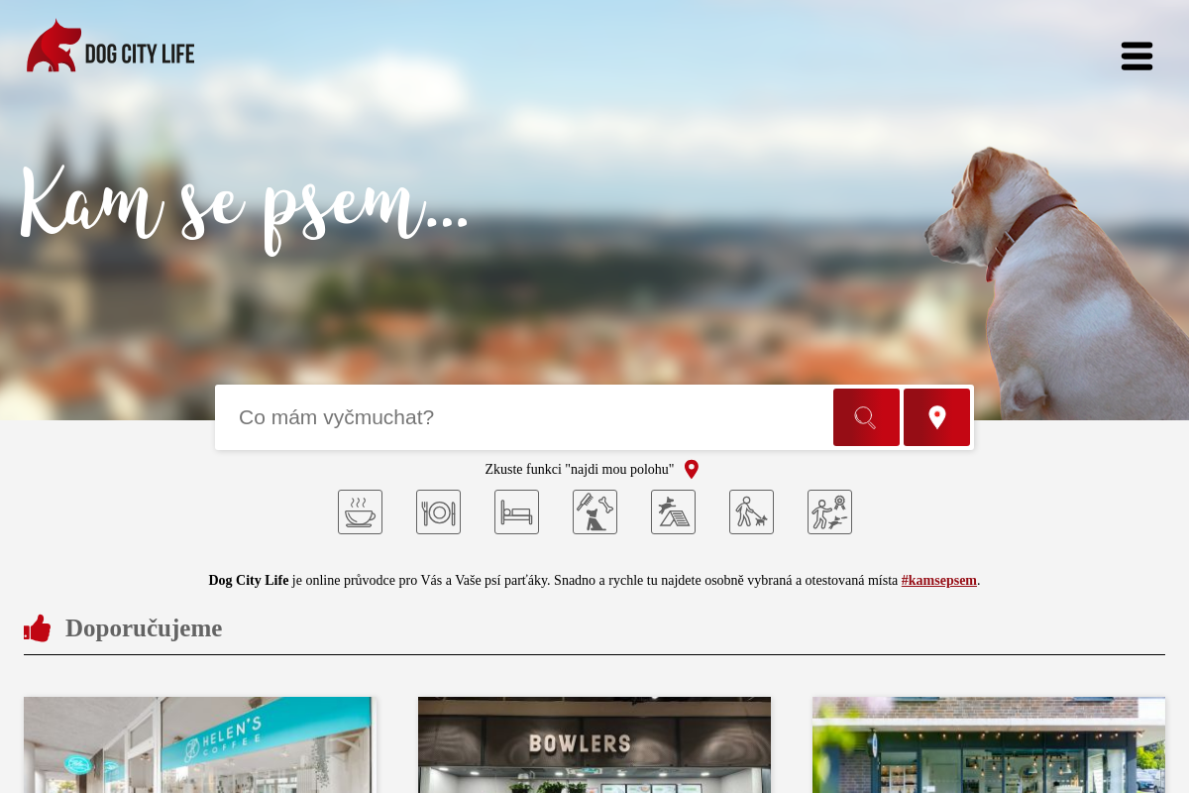
Task: Select the dog agility training icon
Action: point(673,511)
